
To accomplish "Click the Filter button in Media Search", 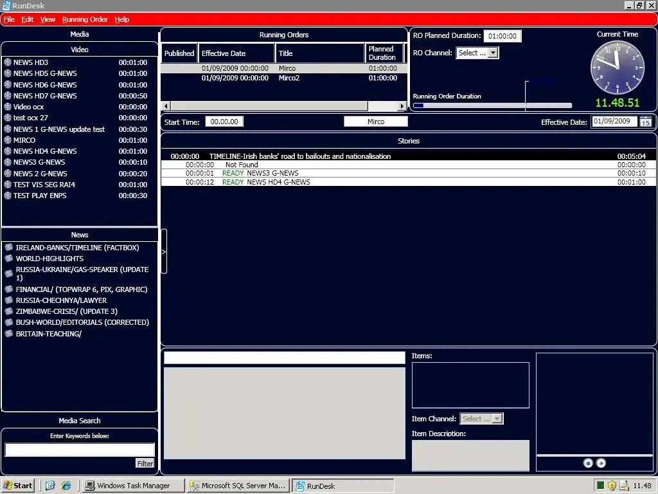I will (x=145, y=463).
